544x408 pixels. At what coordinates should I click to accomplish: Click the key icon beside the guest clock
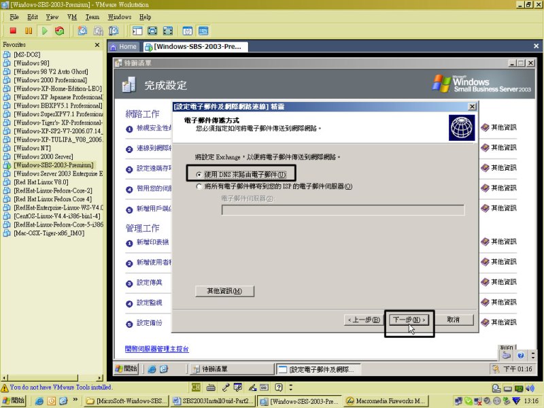pos(496,369)
